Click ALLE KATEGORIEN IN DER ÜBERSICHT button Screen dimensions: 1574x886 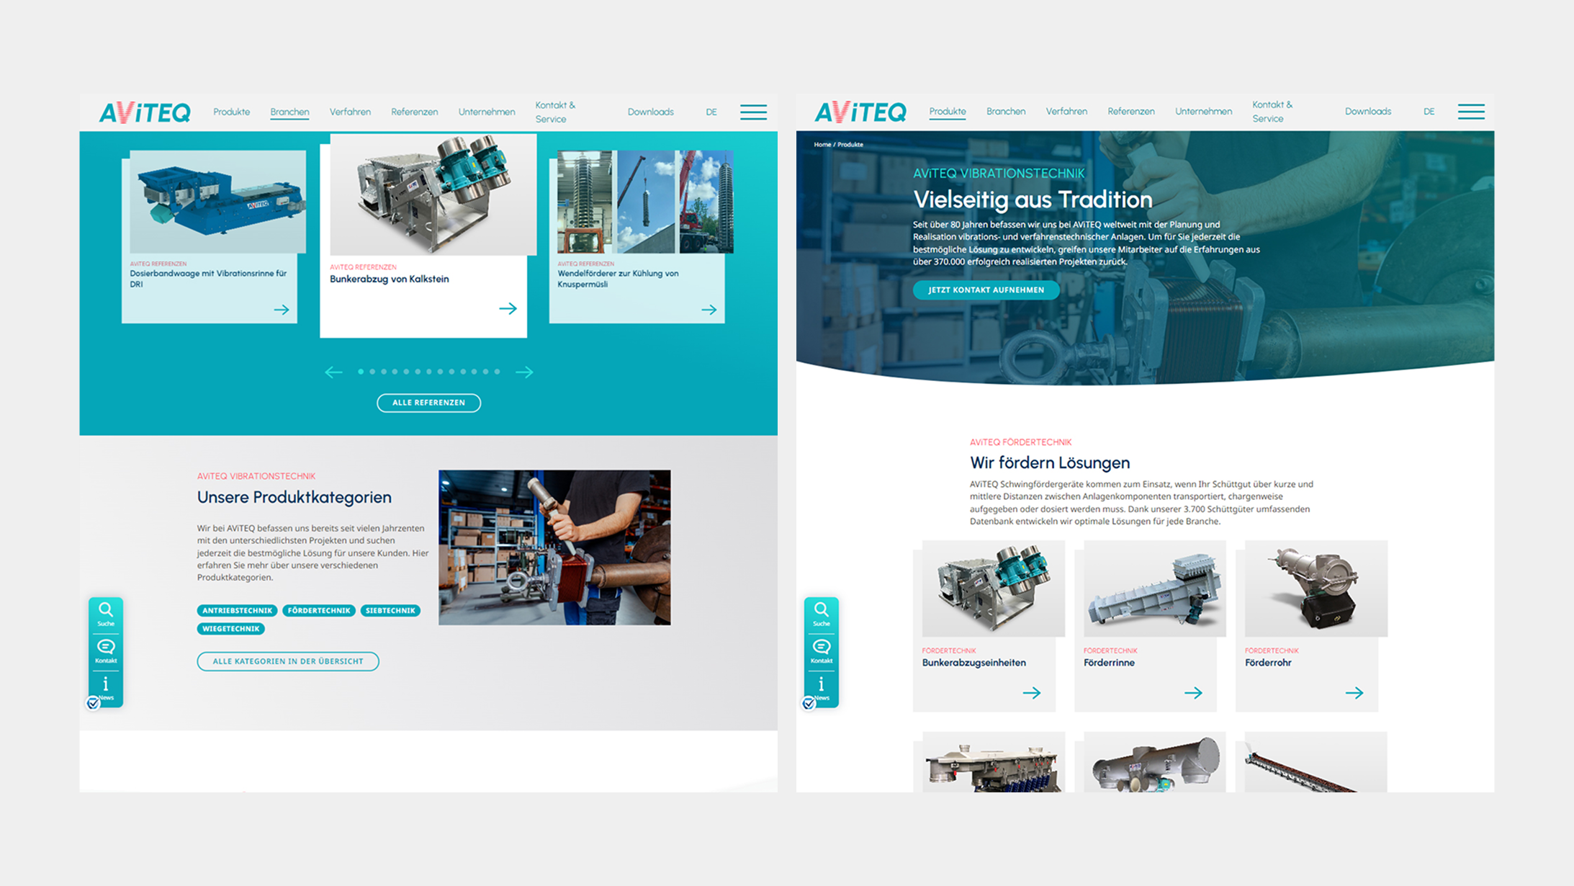288,661
